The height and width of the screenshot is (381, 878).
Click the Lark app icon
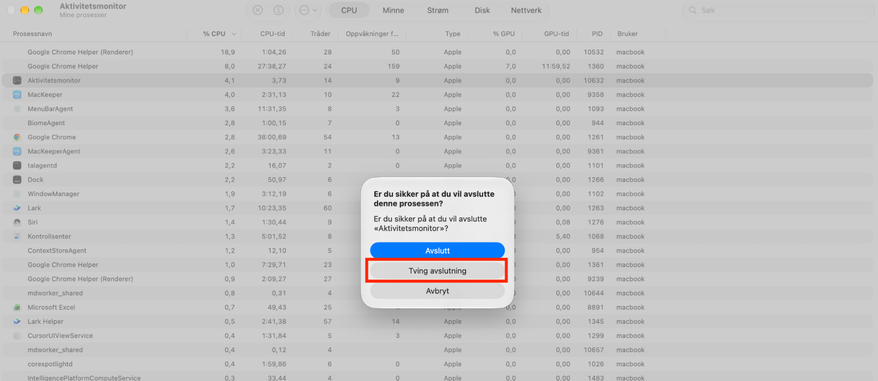click(x=17, y=208)
